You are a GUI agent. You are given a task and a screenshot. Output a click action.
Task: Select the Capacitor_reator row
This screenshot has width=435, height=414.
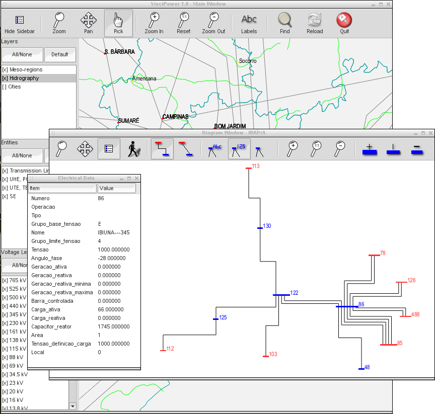(x=84, y=326)
